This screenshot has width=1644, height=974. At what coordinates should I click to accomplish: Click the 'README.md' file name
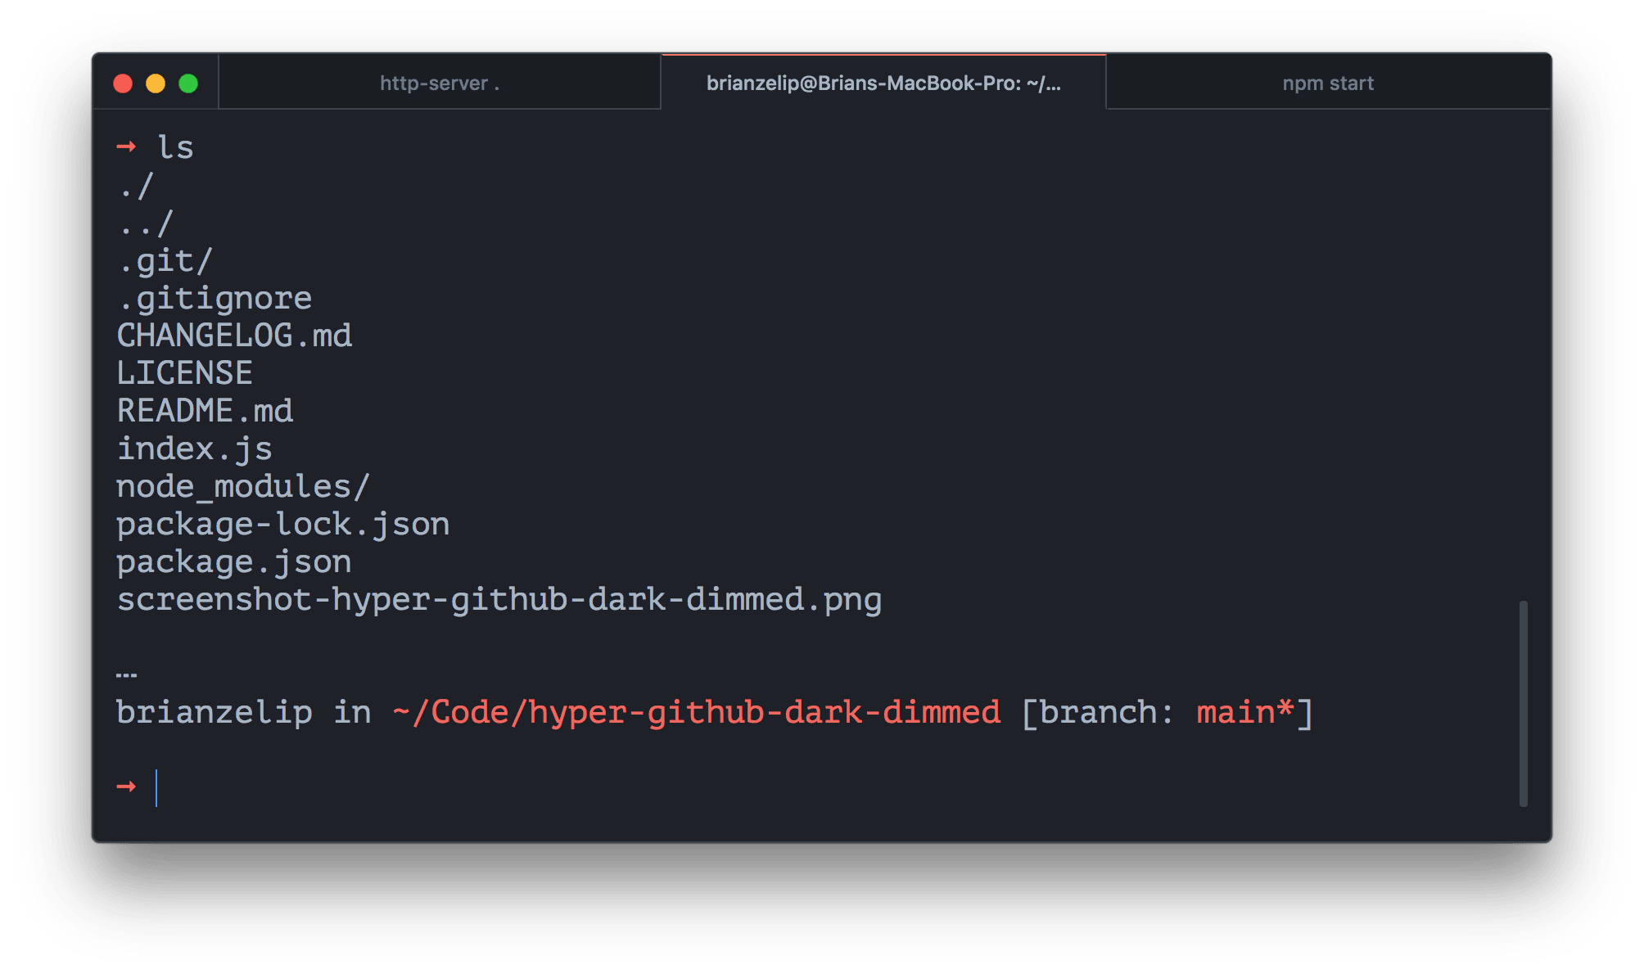(x=205, y=411)
